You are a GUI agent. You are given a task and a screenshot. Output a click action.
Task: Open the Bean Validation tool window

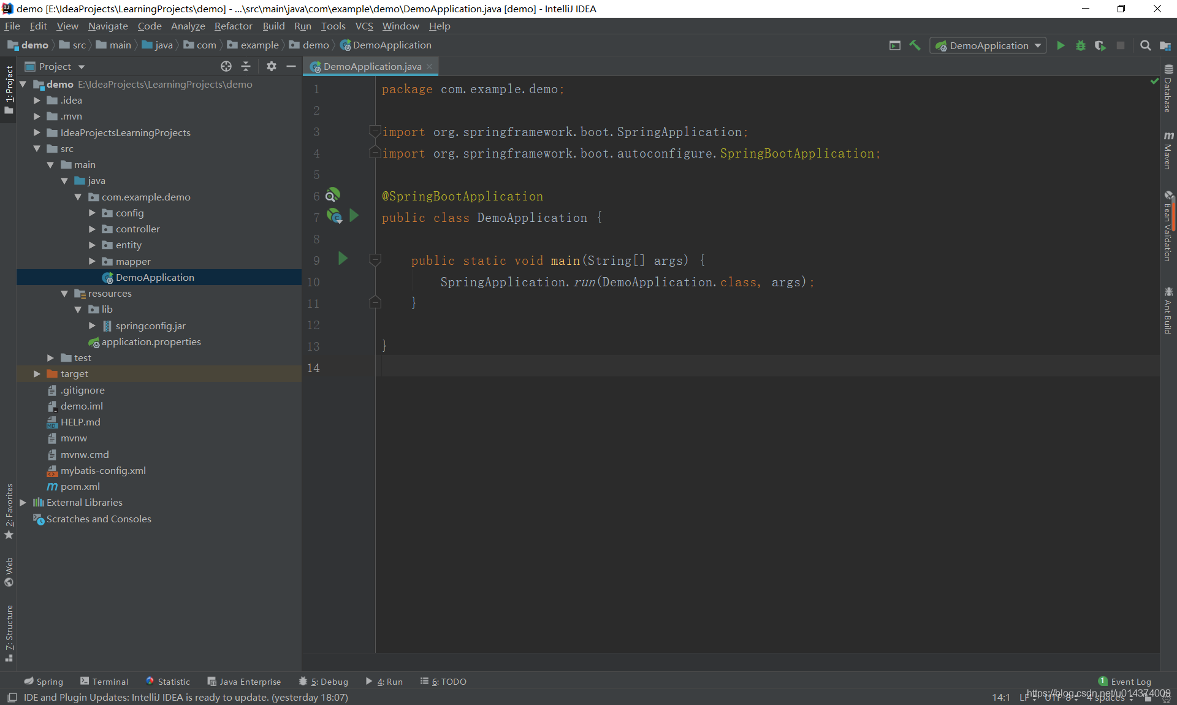(x=1168, y=226)
